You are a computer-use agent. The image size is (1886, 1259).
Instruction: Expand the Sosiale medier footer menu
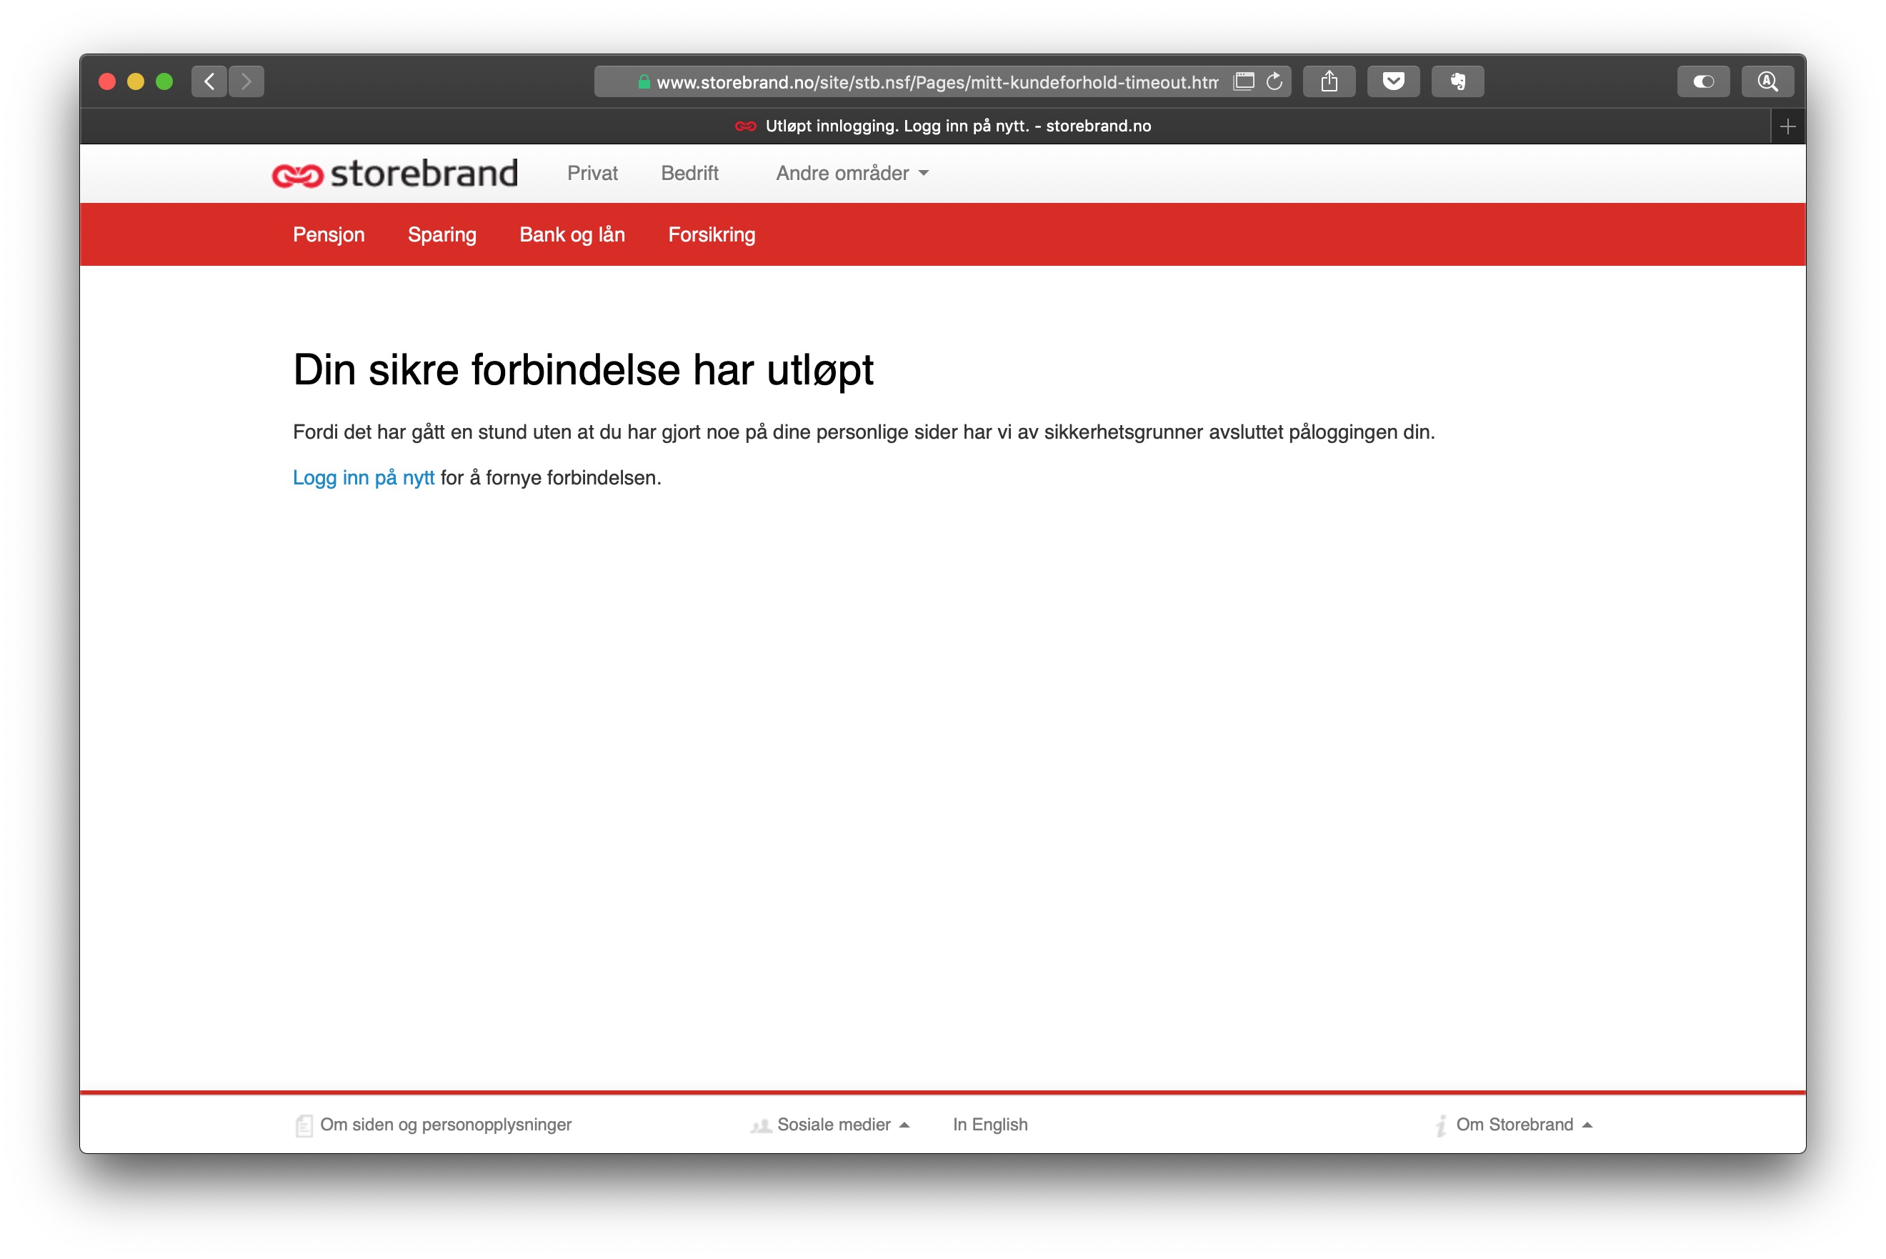[x=843, y=1124]
